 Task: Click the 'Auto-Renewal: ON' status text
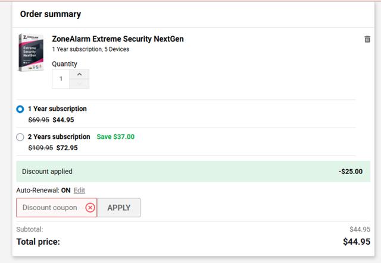43,191
